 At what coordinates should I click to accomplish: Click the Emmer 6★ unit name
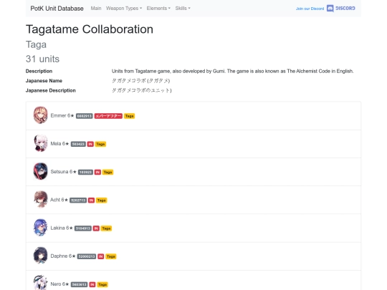[62, 116]
